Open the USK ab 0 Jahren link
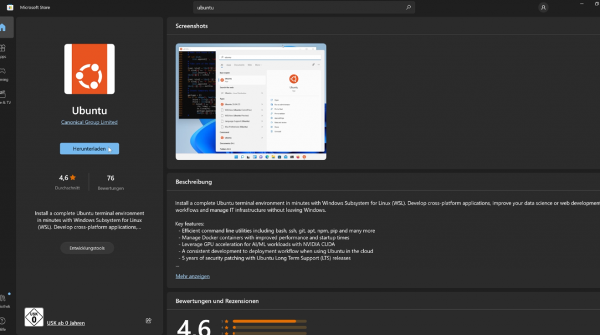This screenshot has height=335, width=600. 66,323
